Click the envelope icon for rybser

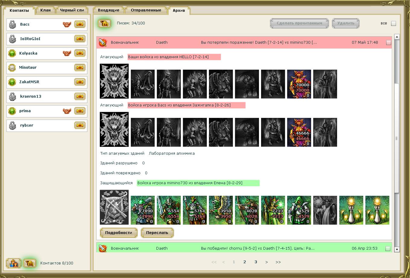[x=80, y=125]
